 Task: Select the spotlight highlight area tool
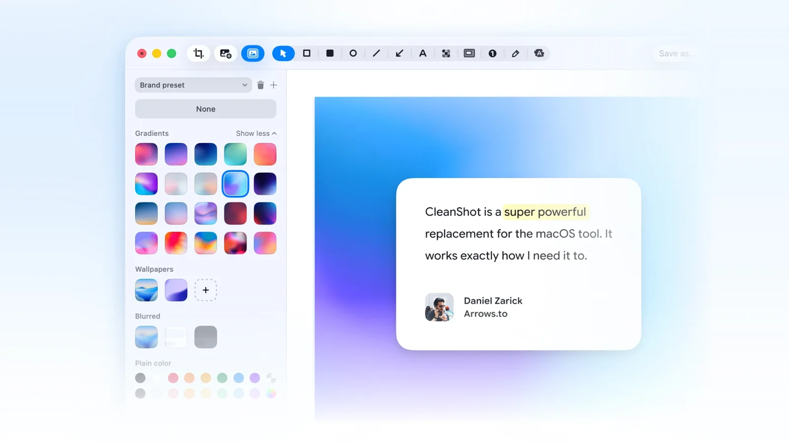tap(469, 53)
